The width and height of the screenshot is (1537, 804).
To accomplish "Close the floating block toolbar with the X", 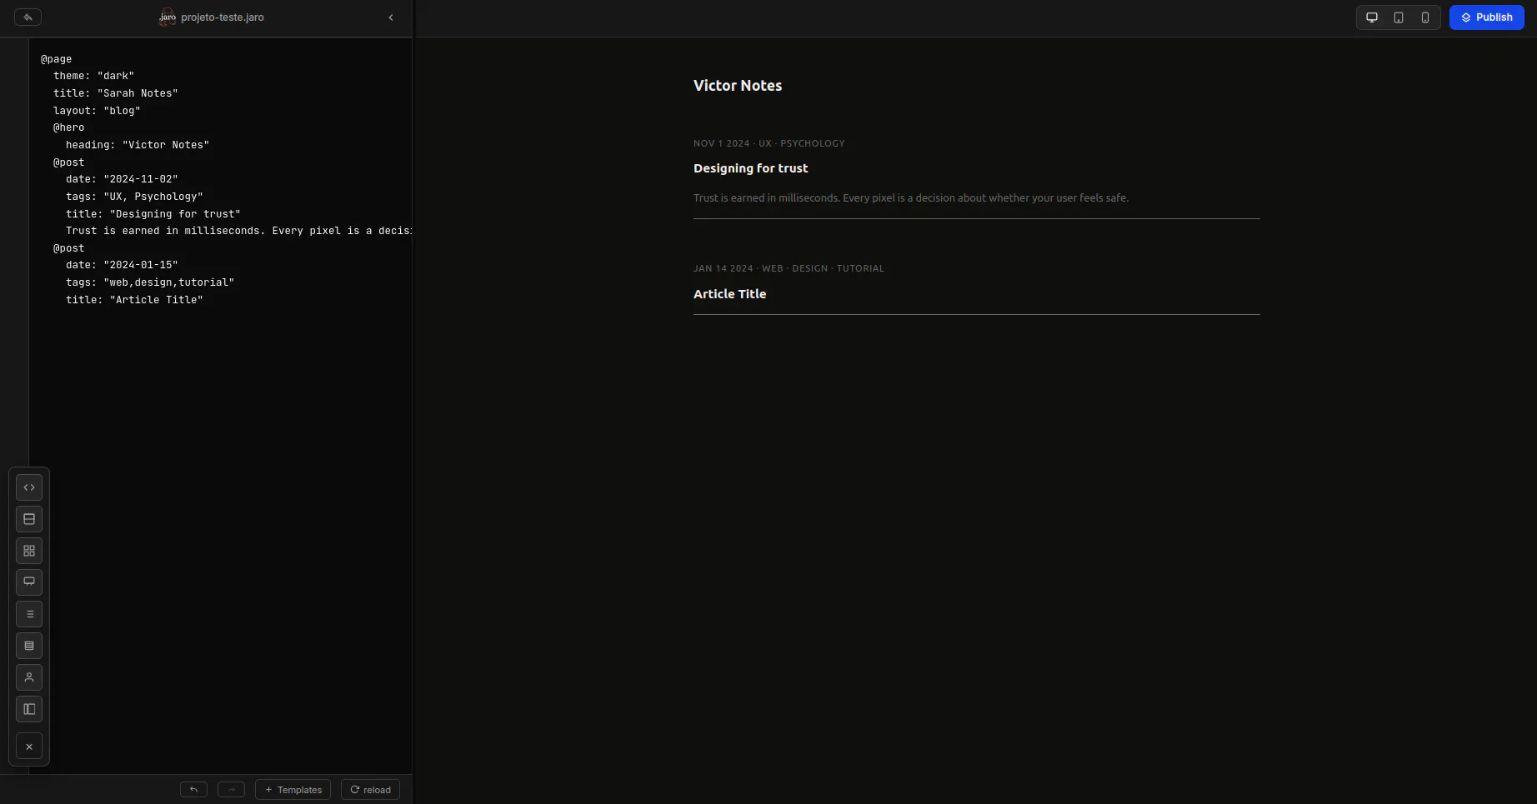I will click(29, 747).
